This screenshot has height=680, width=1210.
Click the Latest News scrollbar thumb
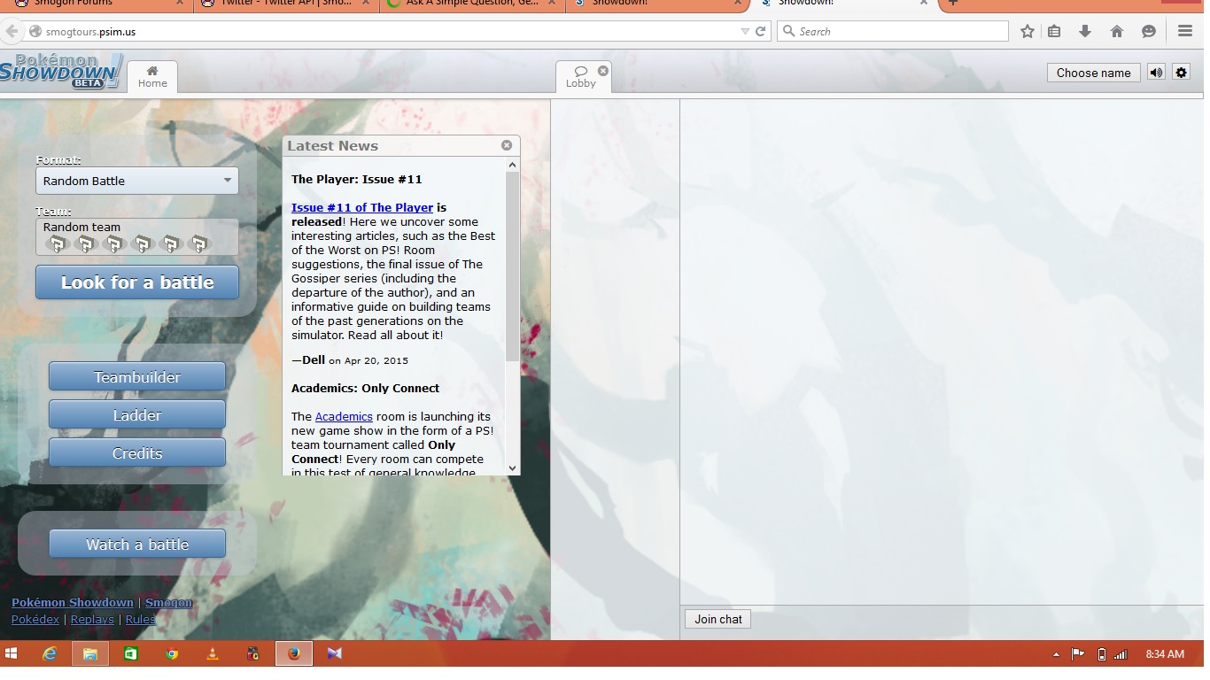(512, 266)
